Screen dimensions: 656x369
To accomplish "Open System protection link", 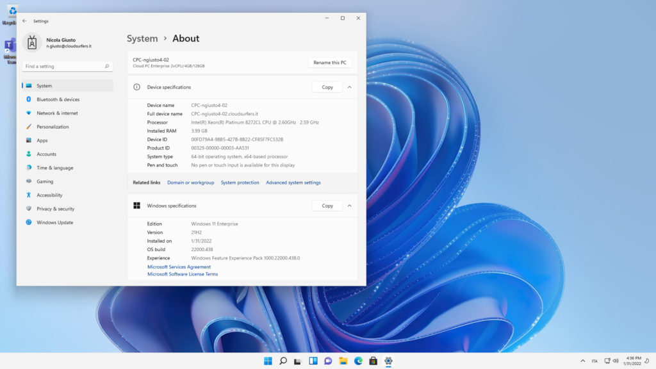I will point(240,183).
